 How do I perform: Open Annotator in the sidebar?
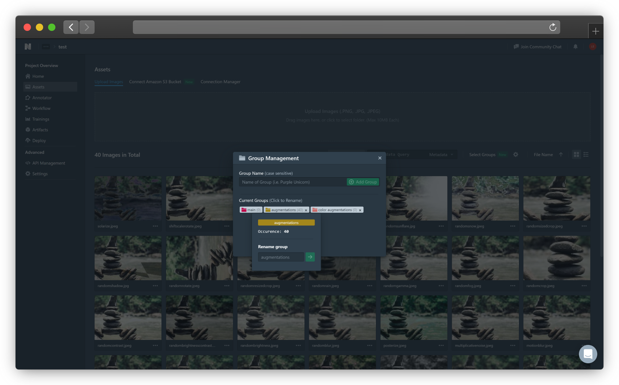tap(42, 98)
